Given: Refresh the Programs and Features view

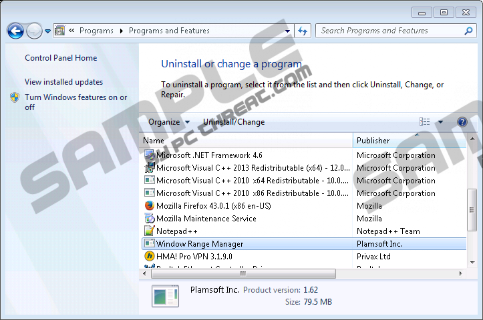Looking at the screenshot, I should pyautogui.click(x=303, y=31).
